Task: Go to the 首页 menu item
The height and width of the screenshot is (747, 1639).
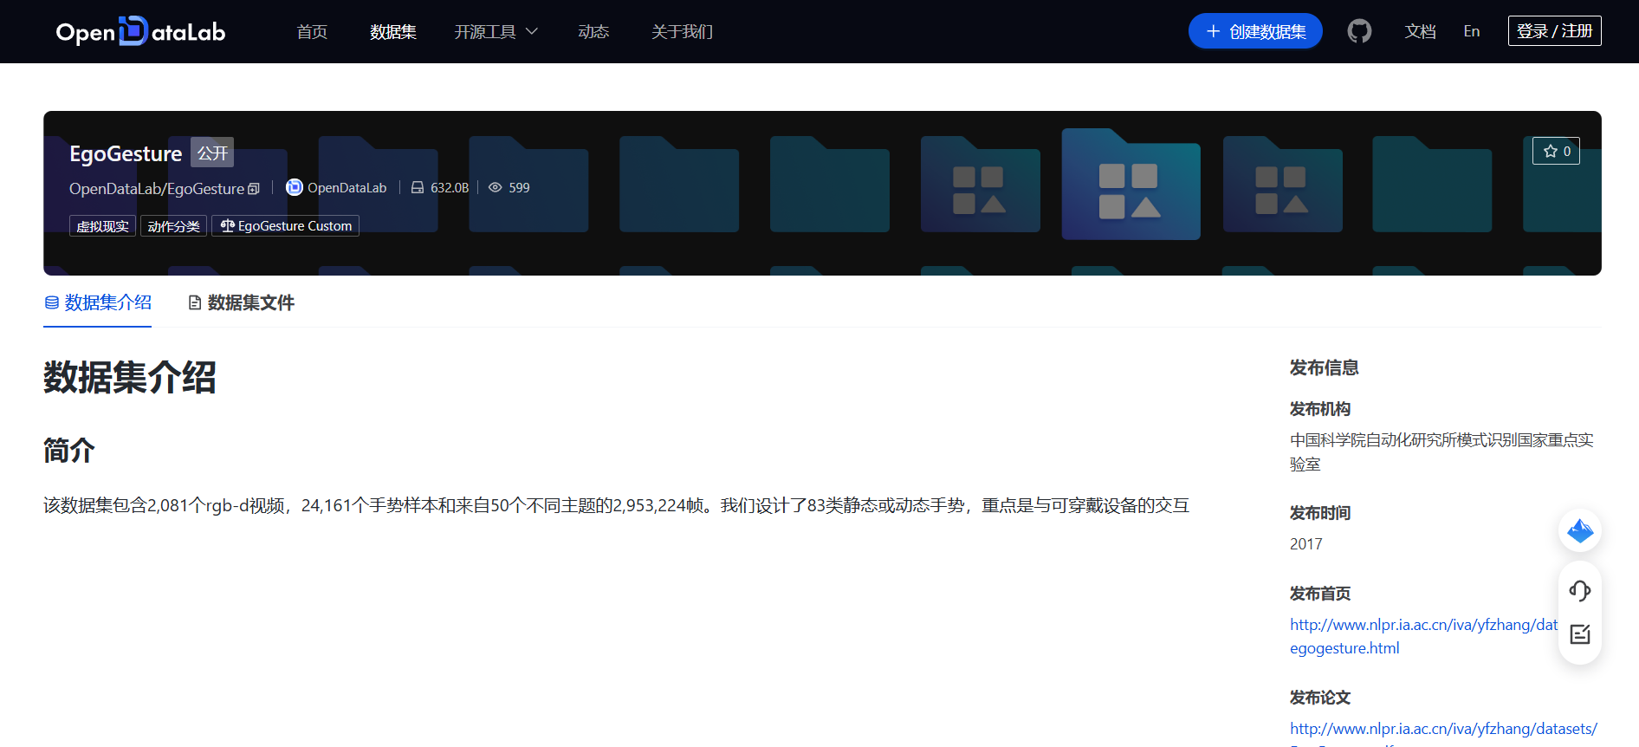Action: click(312, 31)
